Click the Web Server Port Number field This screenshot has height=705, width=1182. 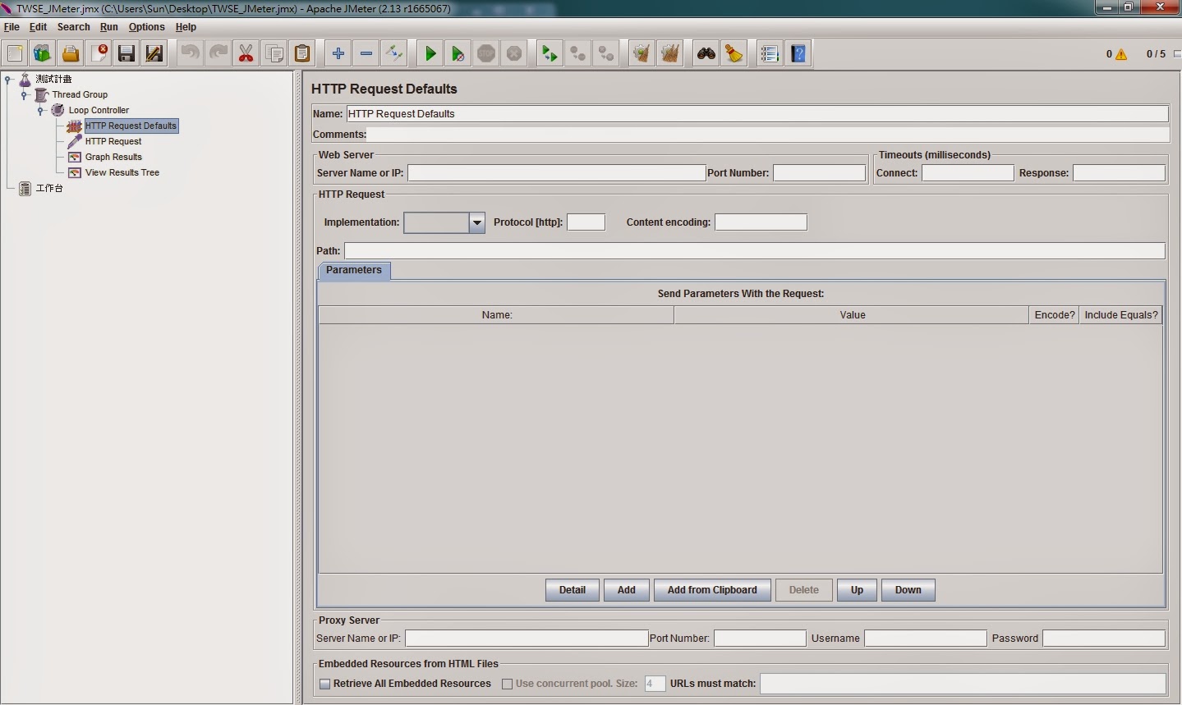(x=819, y=173)
